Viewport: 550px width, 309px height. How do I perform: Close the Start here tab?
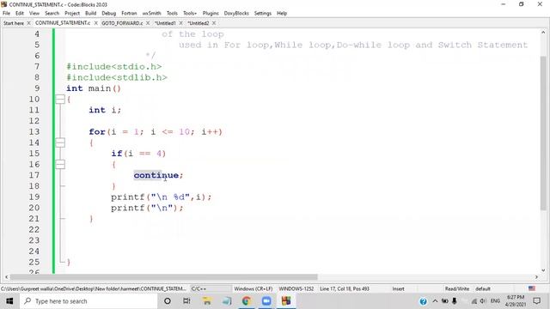pos(28,23)
